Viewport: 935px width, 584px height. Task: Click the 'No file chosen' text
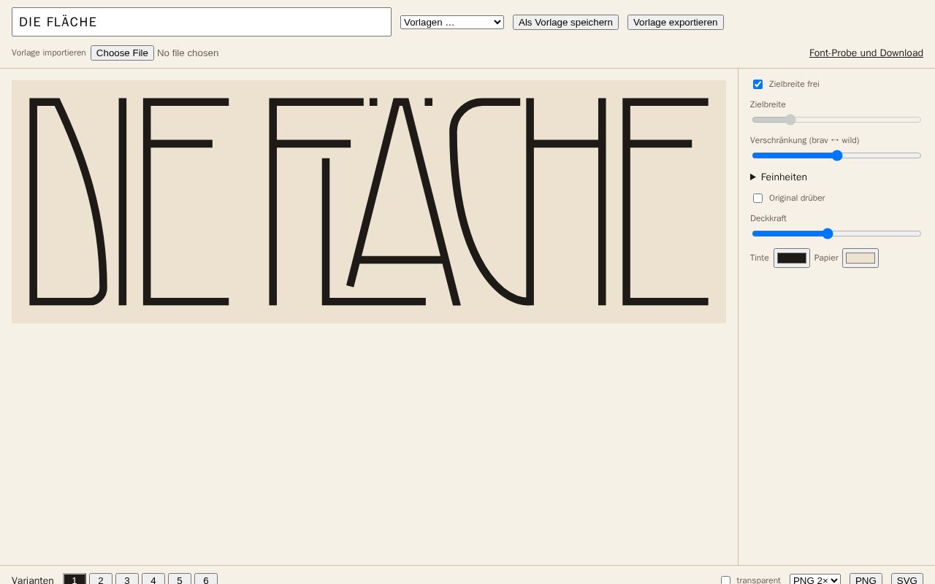coord(188,53)
